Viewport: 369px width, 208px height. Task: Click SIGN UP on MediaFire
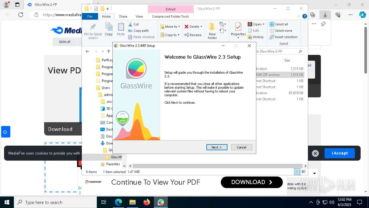tap(65, 42)
